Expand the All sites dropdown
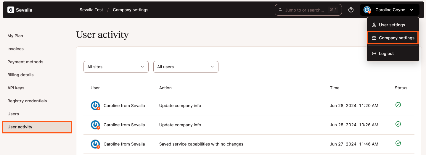426x155 pixels. click(x=116, y=67)
